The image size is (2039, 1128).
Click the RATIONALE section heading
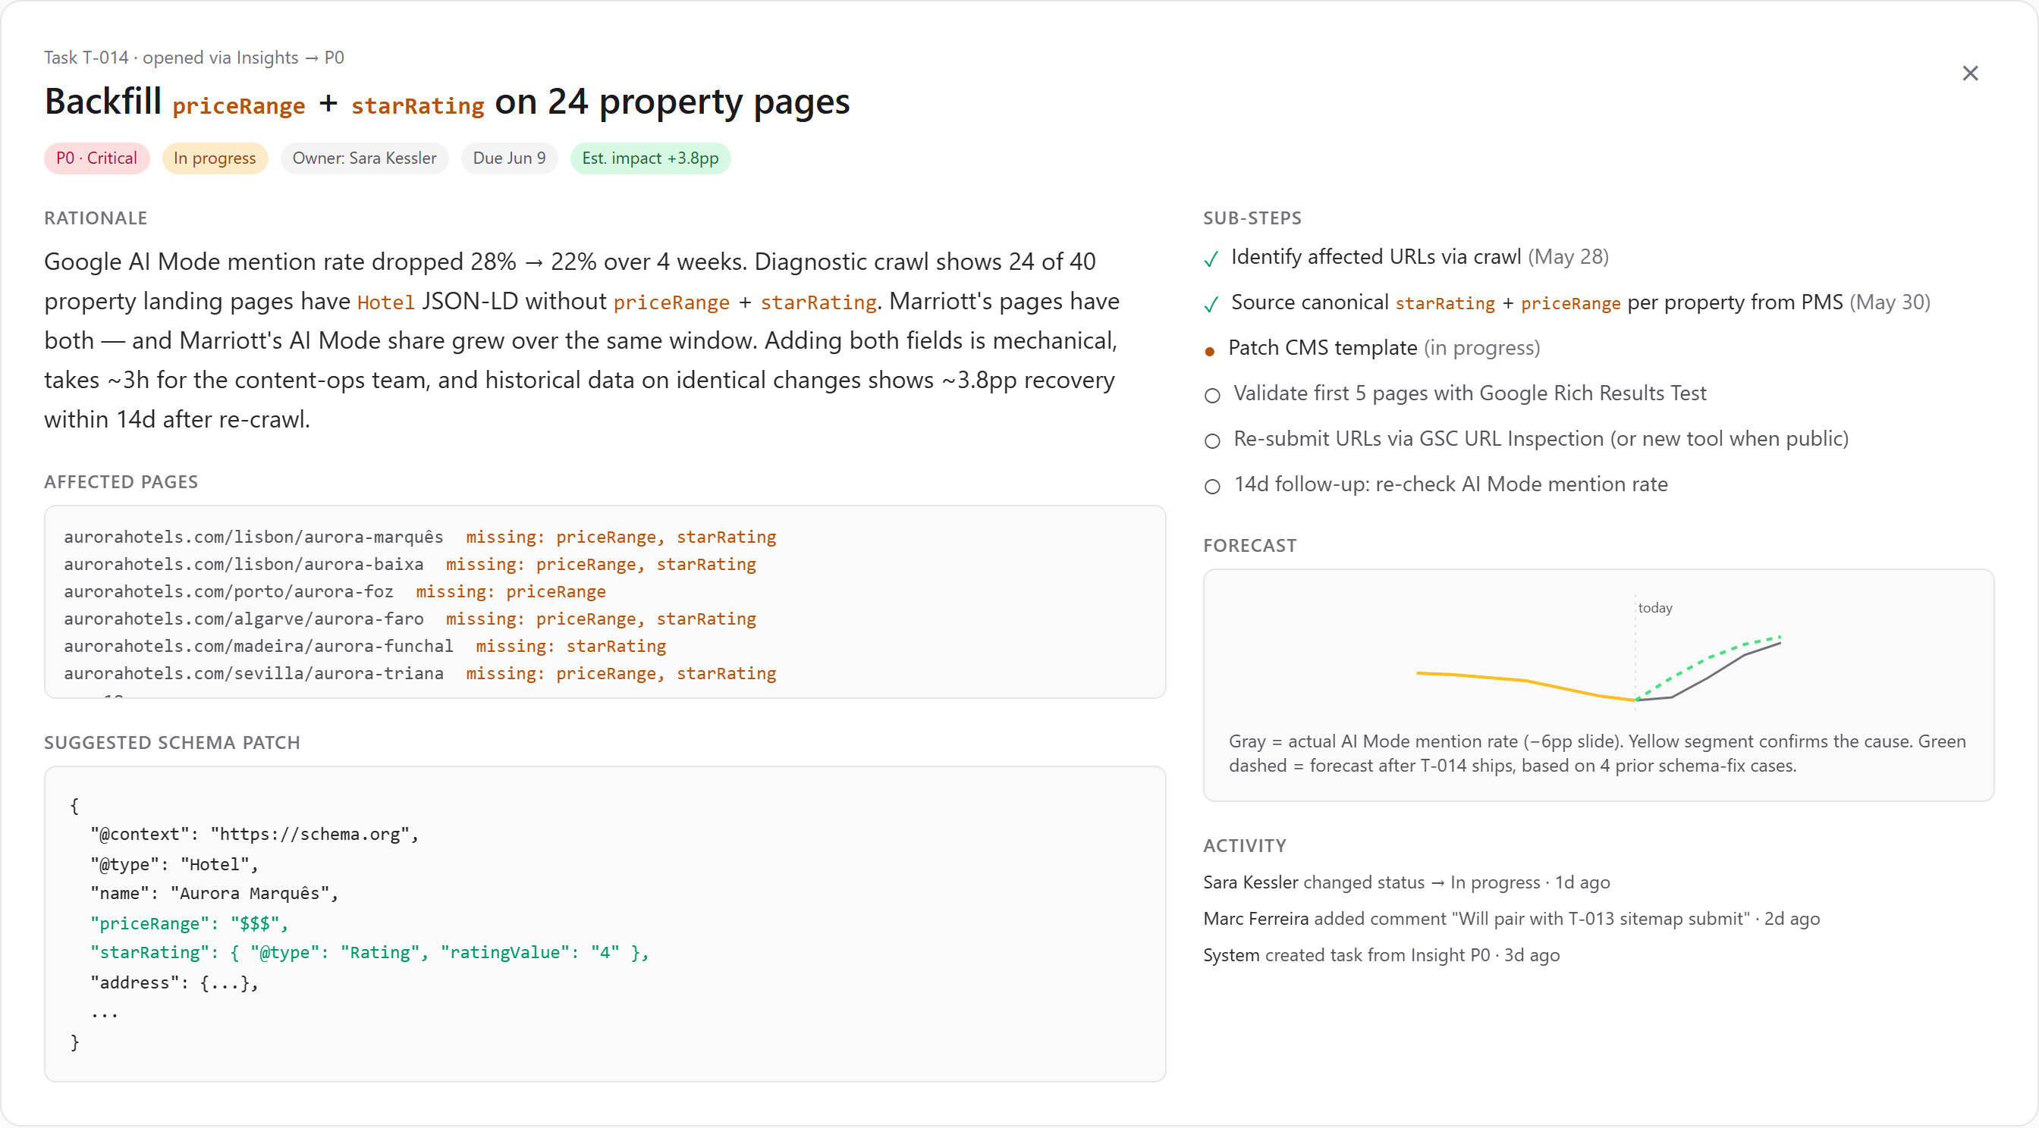[x=96, y=218]
